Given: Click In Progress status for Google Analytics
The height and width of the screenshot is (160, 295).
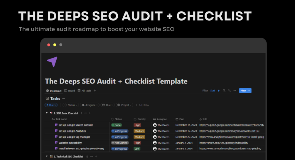Looking at the screenshot, I should [120, 131].
